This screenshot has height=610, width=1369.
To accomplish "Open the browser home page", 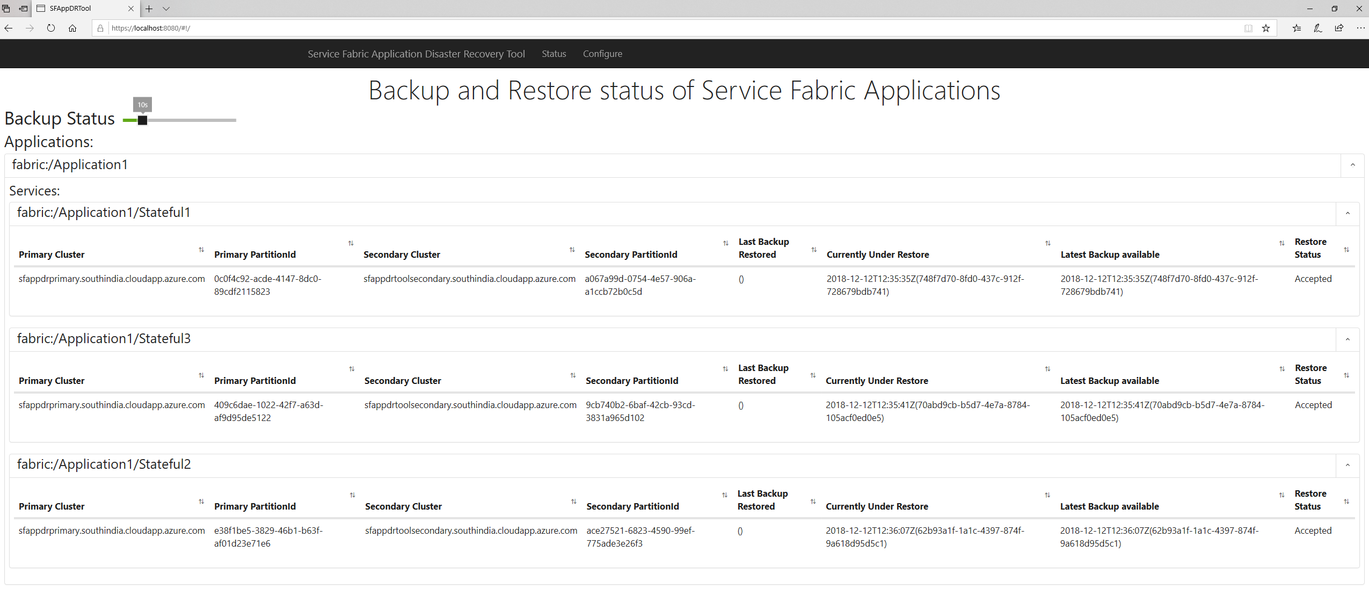I will [72, 28].
